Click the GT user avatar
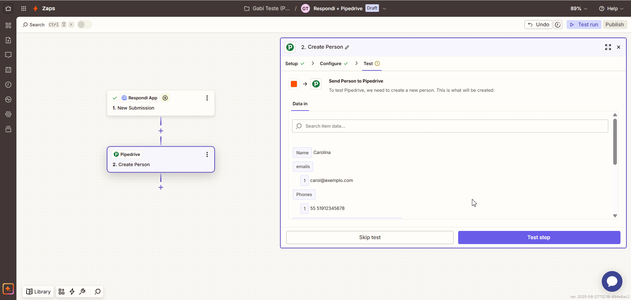This screenshot has height=300, width=631. (305, 9)
